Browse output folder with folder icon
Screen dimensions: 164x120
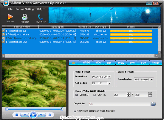pos(154,104)
